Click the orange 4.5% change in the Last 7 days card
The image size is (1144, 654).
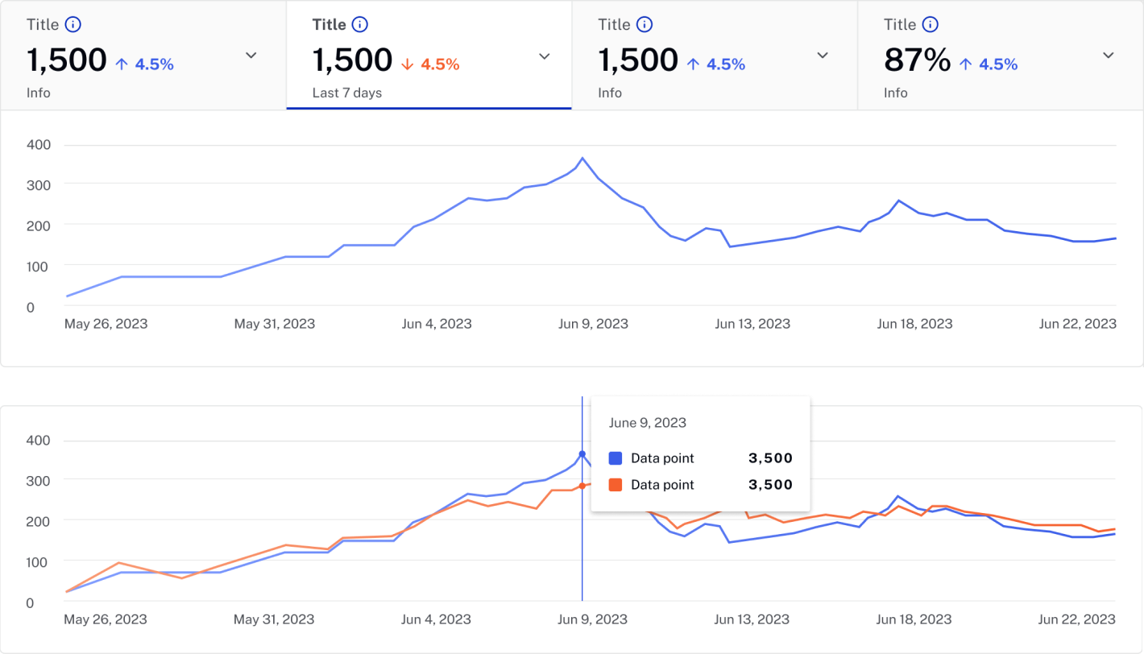coord(440,64)
